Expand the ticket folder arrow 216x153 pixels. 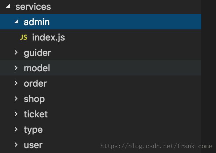(16, 114)
